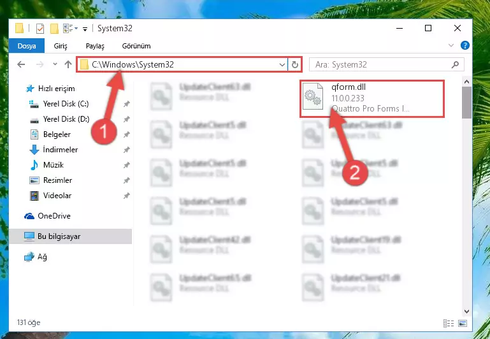Open the recent locations dropdown arrow
The image size is (490, 339).
pos(55,64)
